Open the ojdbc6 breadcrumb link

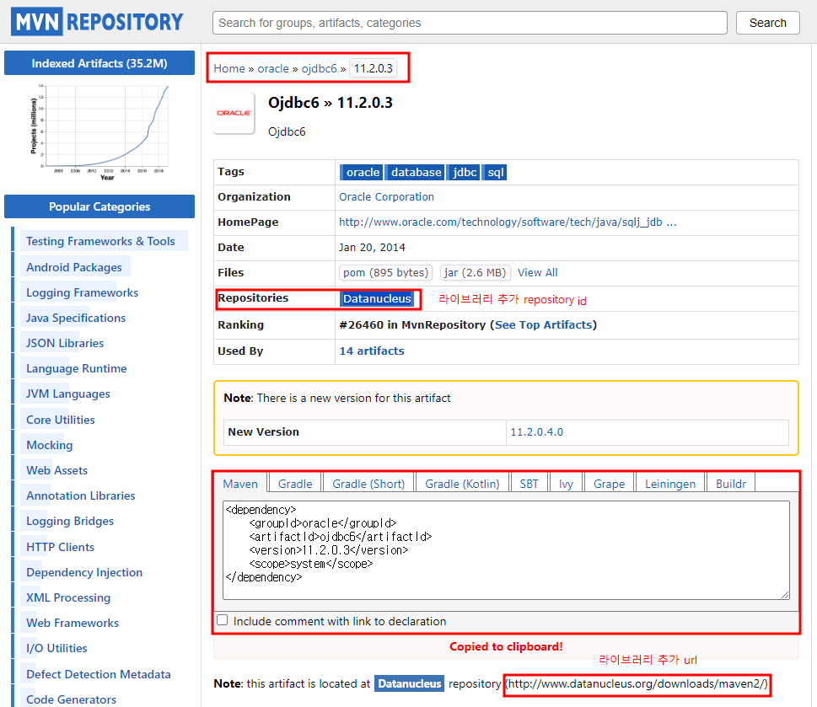[319, 69]
